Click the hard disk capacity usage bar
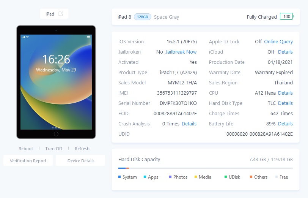 (206, 168)
